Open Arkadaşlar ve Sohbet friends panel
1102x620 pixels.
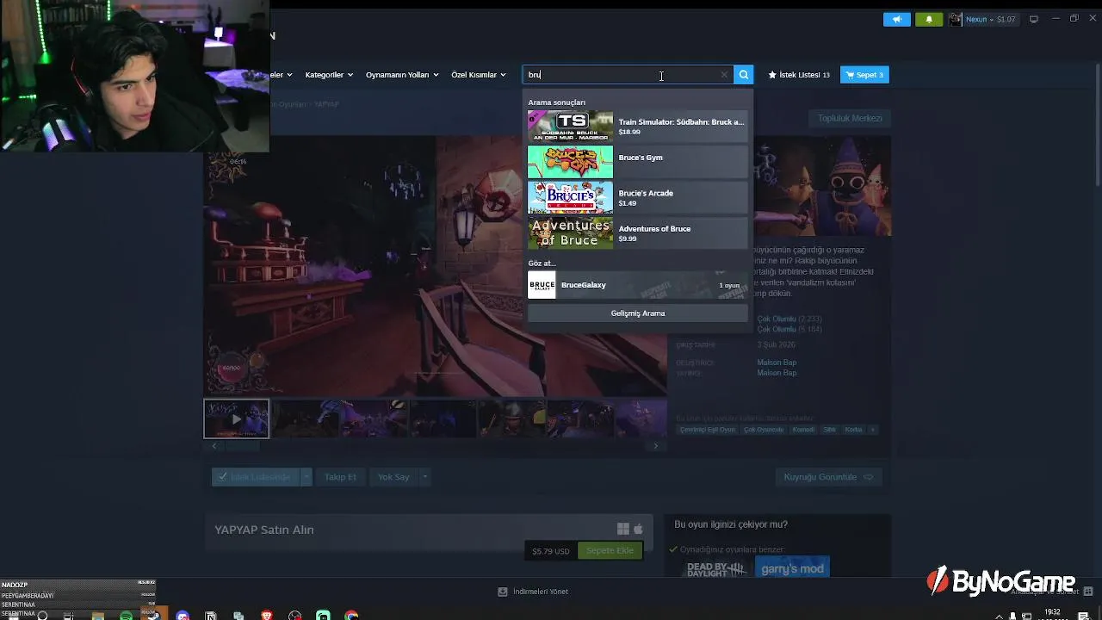(1051, 592)
